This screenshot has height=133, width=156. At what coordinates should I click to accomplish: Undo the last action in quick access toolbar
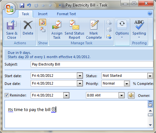(29, 5)
